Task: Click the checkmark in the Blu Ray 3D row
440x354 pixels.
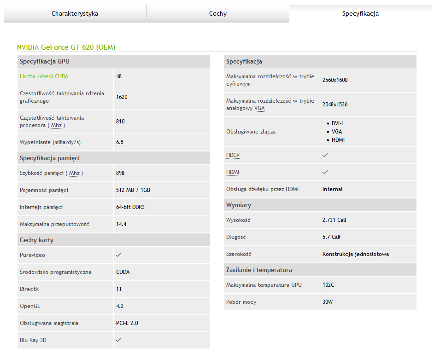Action: tap(119, 340)
